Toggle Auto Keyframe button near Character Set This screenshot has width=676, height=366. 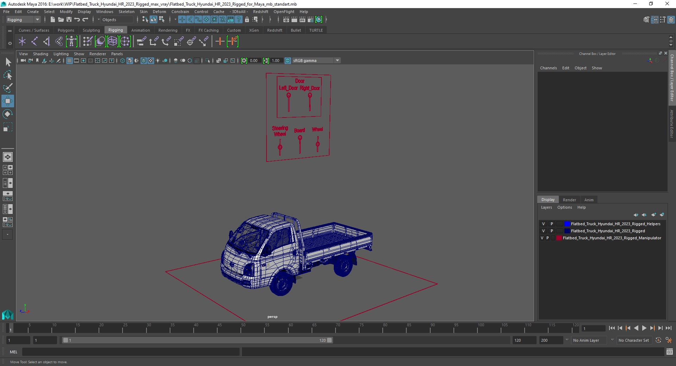658,340
